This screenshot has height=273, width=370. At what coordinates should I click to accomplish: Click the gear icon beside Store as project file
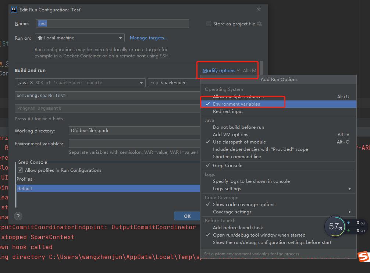pyautogui.click(x=259, y=24)
